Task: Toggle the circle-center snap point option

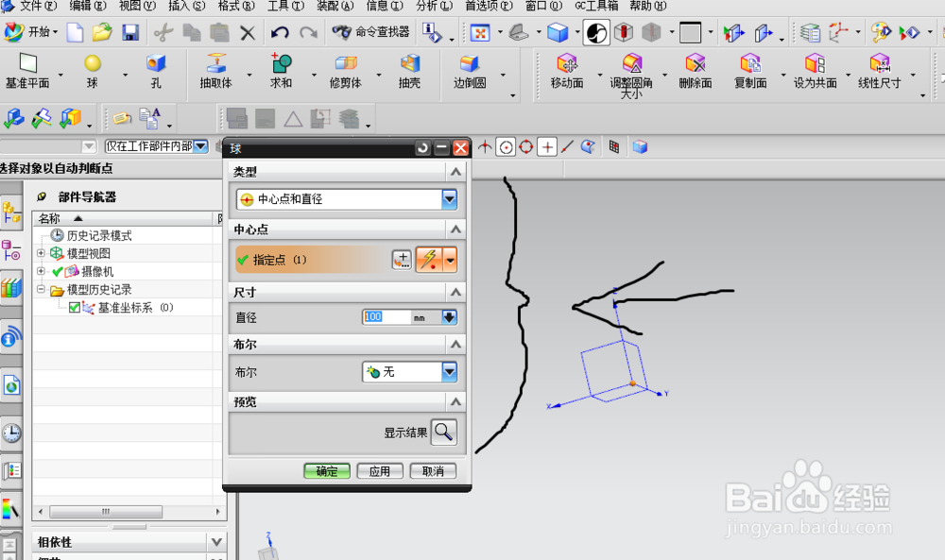Action: click(506, 147)
